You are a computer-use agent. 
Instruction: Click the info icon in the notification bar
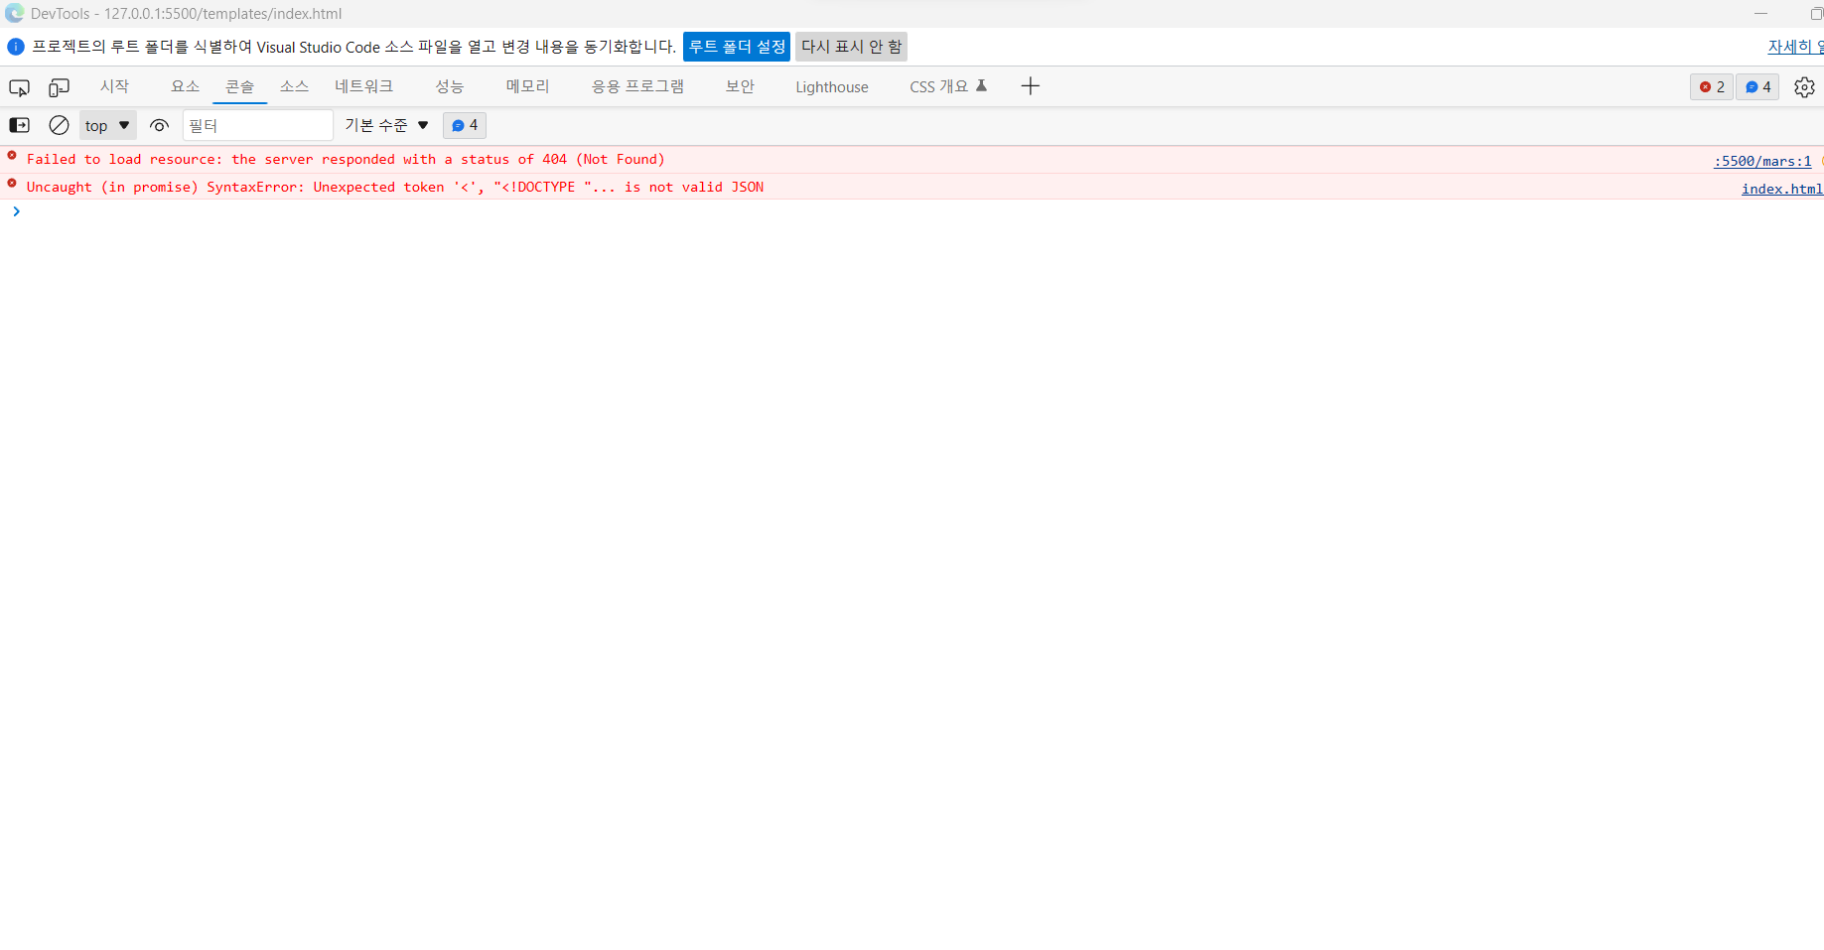tap(16, 47)
